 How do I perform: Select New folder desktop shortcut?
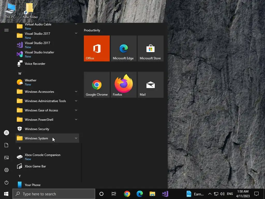tap(30, 11)
